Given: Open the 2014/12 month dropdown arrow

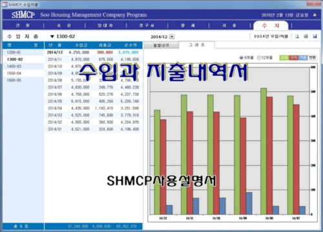Looking at the screenshot, I should click(172, 37).
